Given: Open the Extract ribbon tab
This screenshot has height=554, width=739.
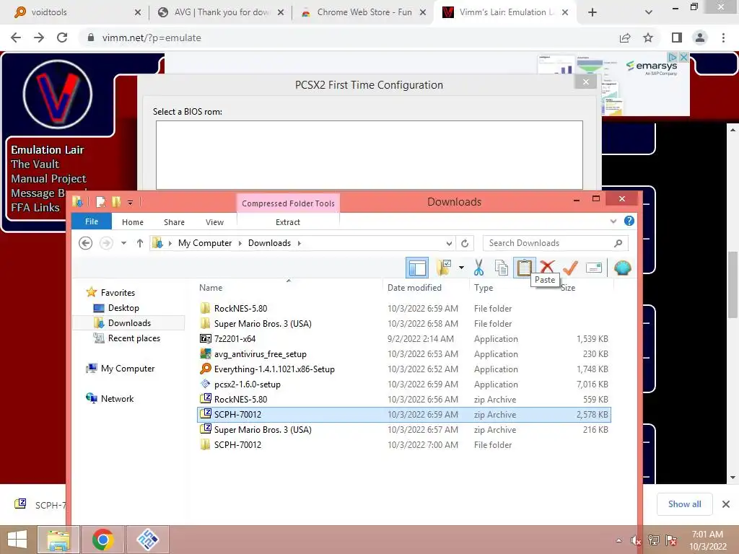Looking at the screenshot, I should (x=287, y=222).
